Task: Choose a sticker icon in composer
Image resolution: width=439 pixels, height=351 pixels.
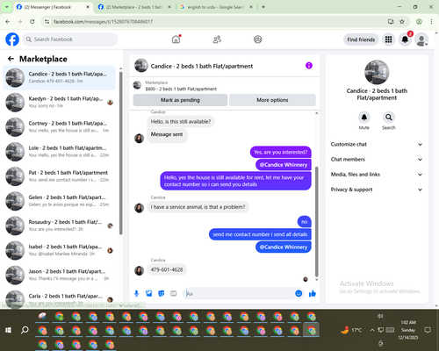Action: tap(162, 293)
